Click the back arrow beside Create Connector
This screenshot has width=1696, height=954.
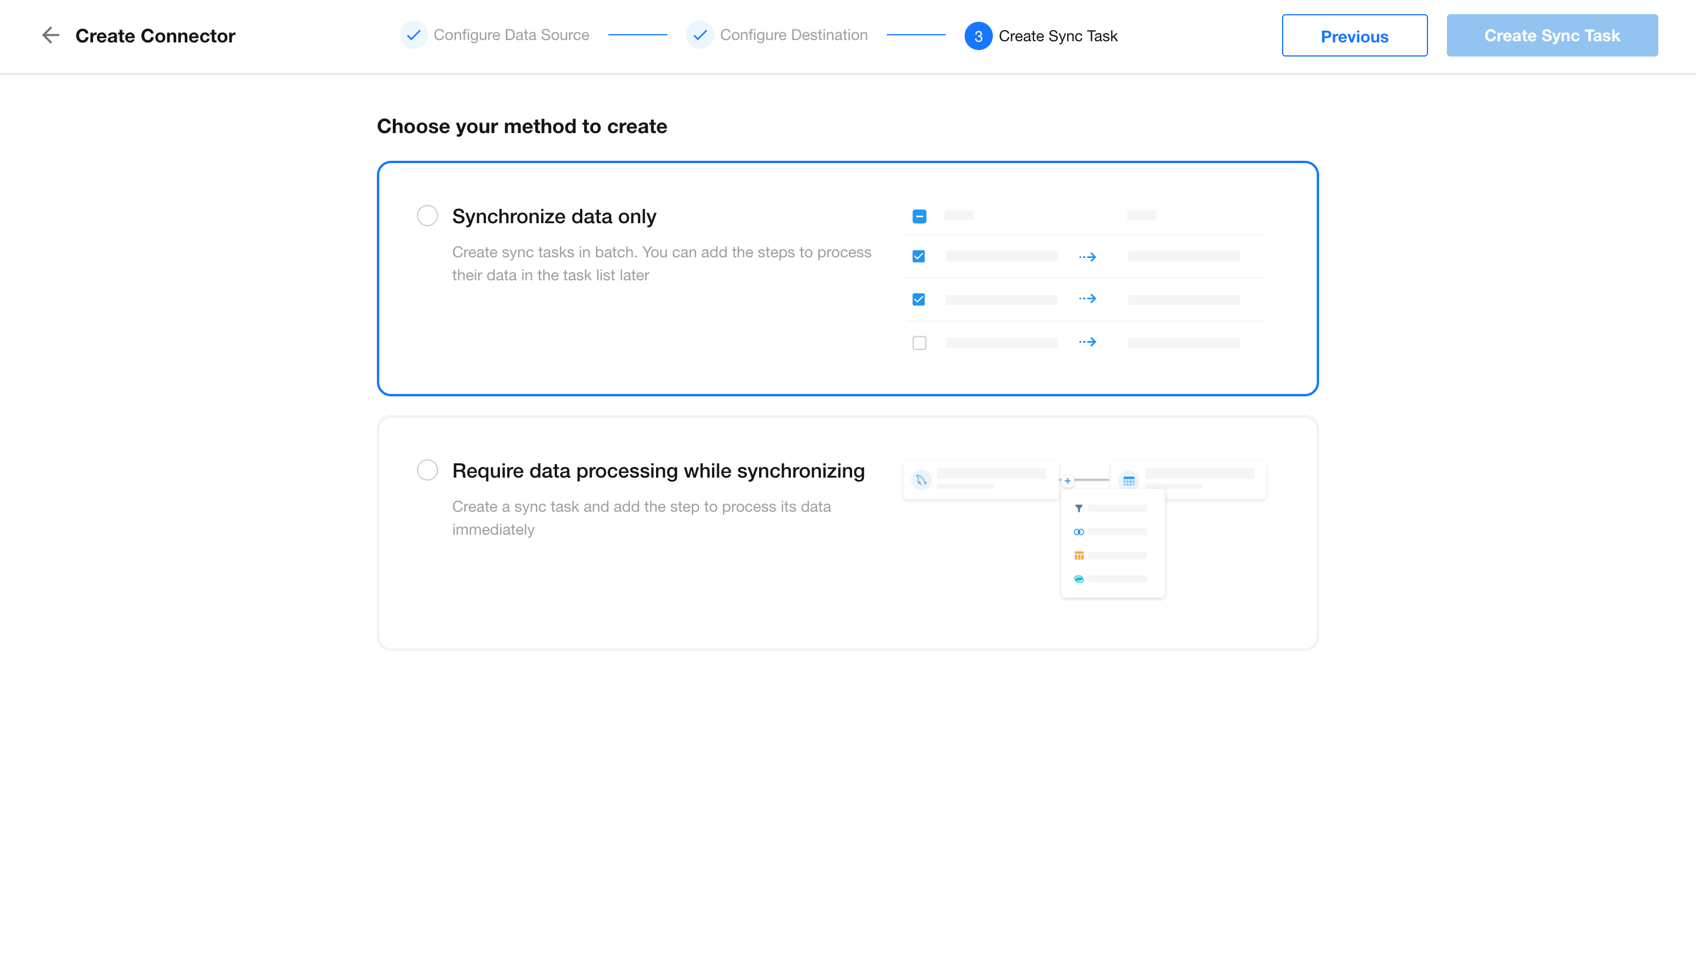(51, 35)
